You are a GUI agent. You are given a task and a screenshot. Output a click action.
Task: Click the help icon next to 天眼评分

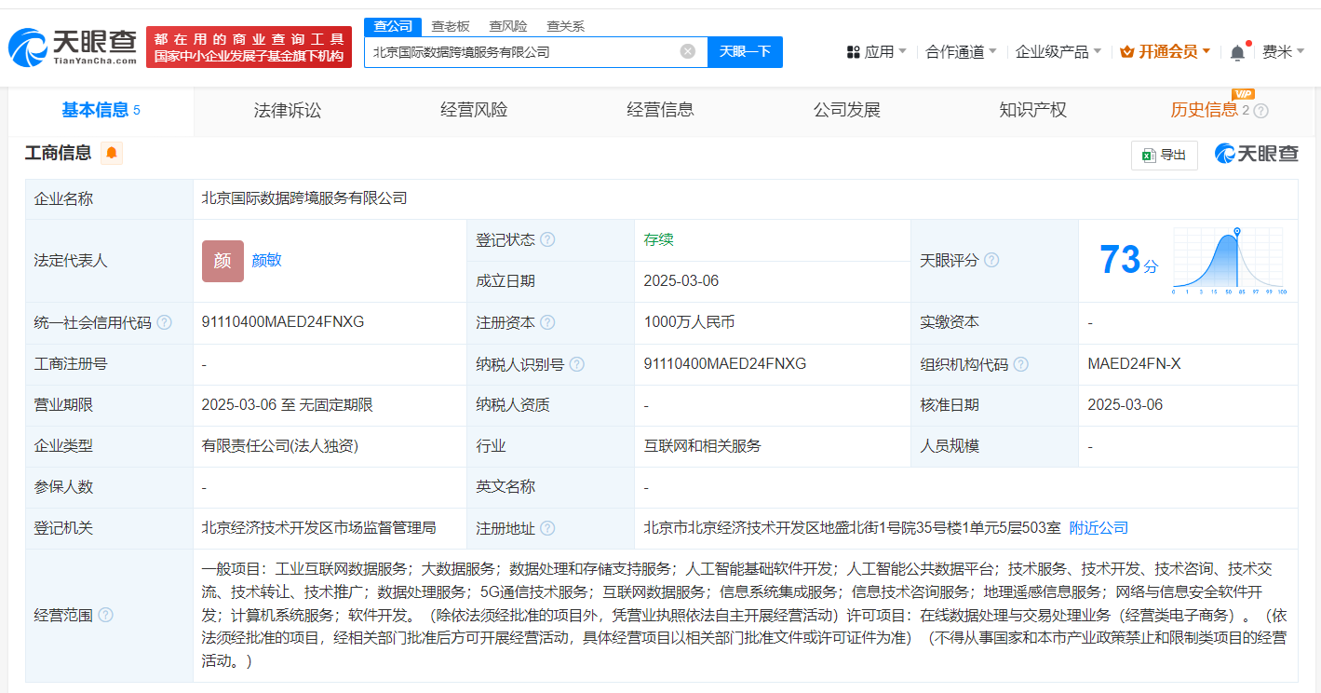click(991, 261)
